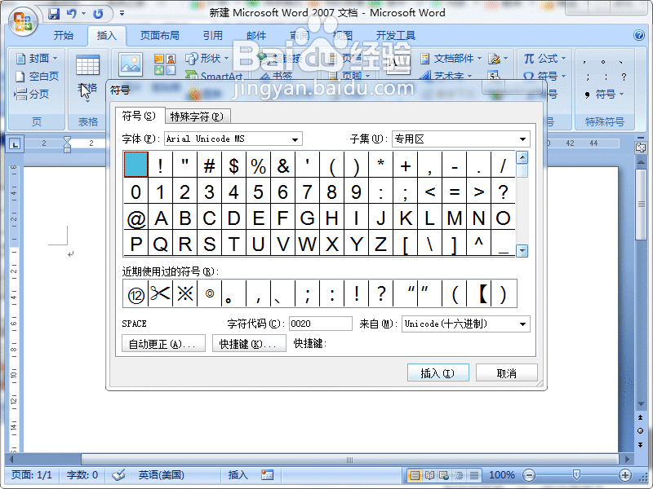Screen dimensions: 653x489
Task: Click 页面: 1/1 in status bar
Action: click(x=32, y=474)
